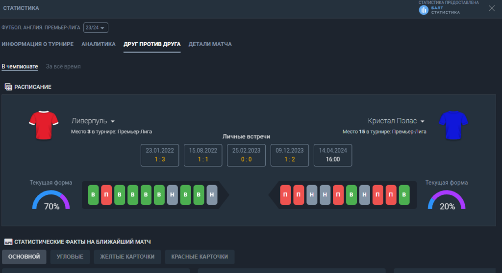Click Liverpool's last gray Н form box
This screenshot has height=273, width=502.
pyautogui.click(x=212, y=195)
